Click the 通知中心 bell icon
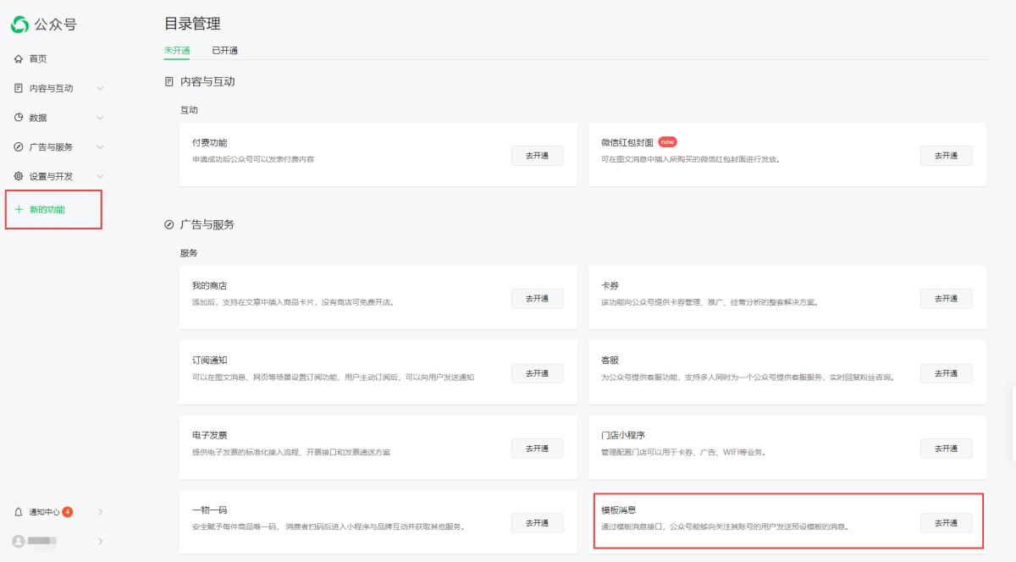 pos(19,512)
